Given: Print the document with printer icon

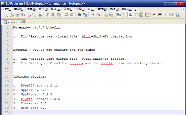Looking at the screenshot, I should pos(40,15).
